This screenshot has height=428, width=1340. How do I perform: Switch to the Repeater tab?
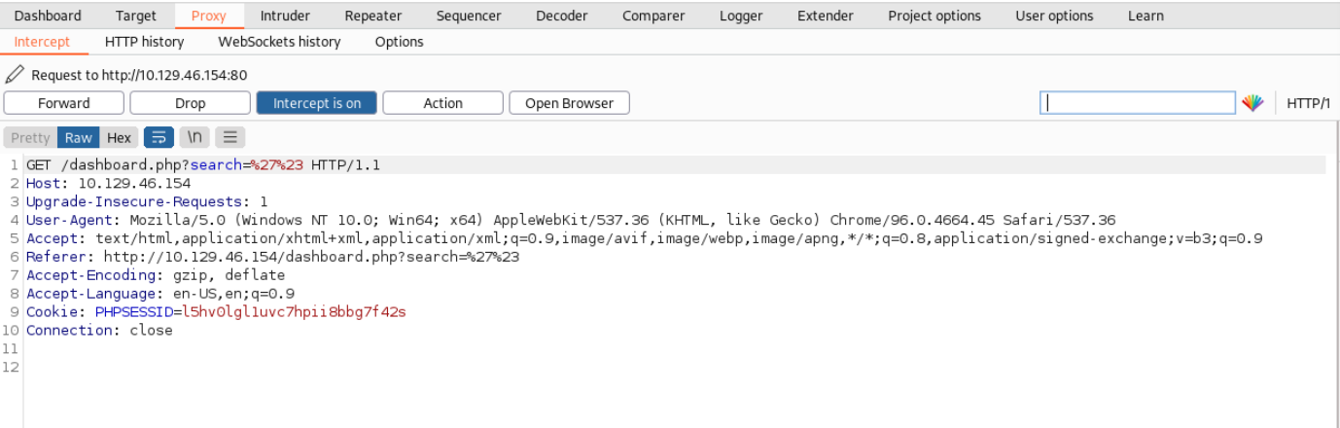point(372,16)
